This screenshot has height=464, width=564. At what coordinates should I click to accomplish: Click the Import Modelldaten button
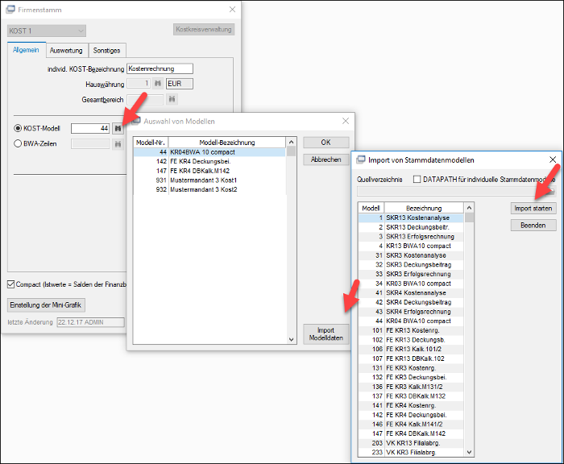[x=326, y=334]
